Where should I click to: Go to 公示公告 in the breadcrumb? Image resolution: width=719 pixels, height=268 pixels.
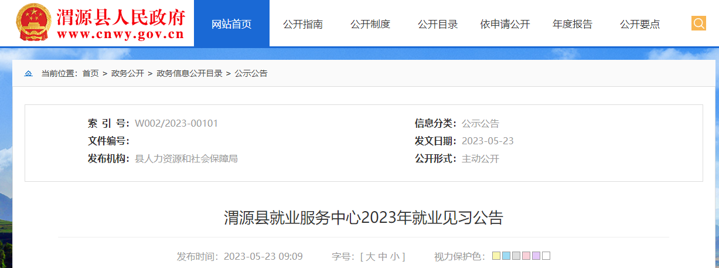point(251,74)
